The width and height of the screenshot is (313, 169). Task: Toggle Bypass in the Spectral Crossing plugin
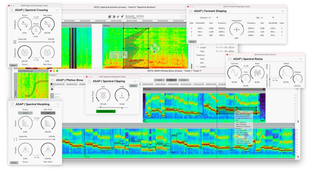tap(13, 65)
